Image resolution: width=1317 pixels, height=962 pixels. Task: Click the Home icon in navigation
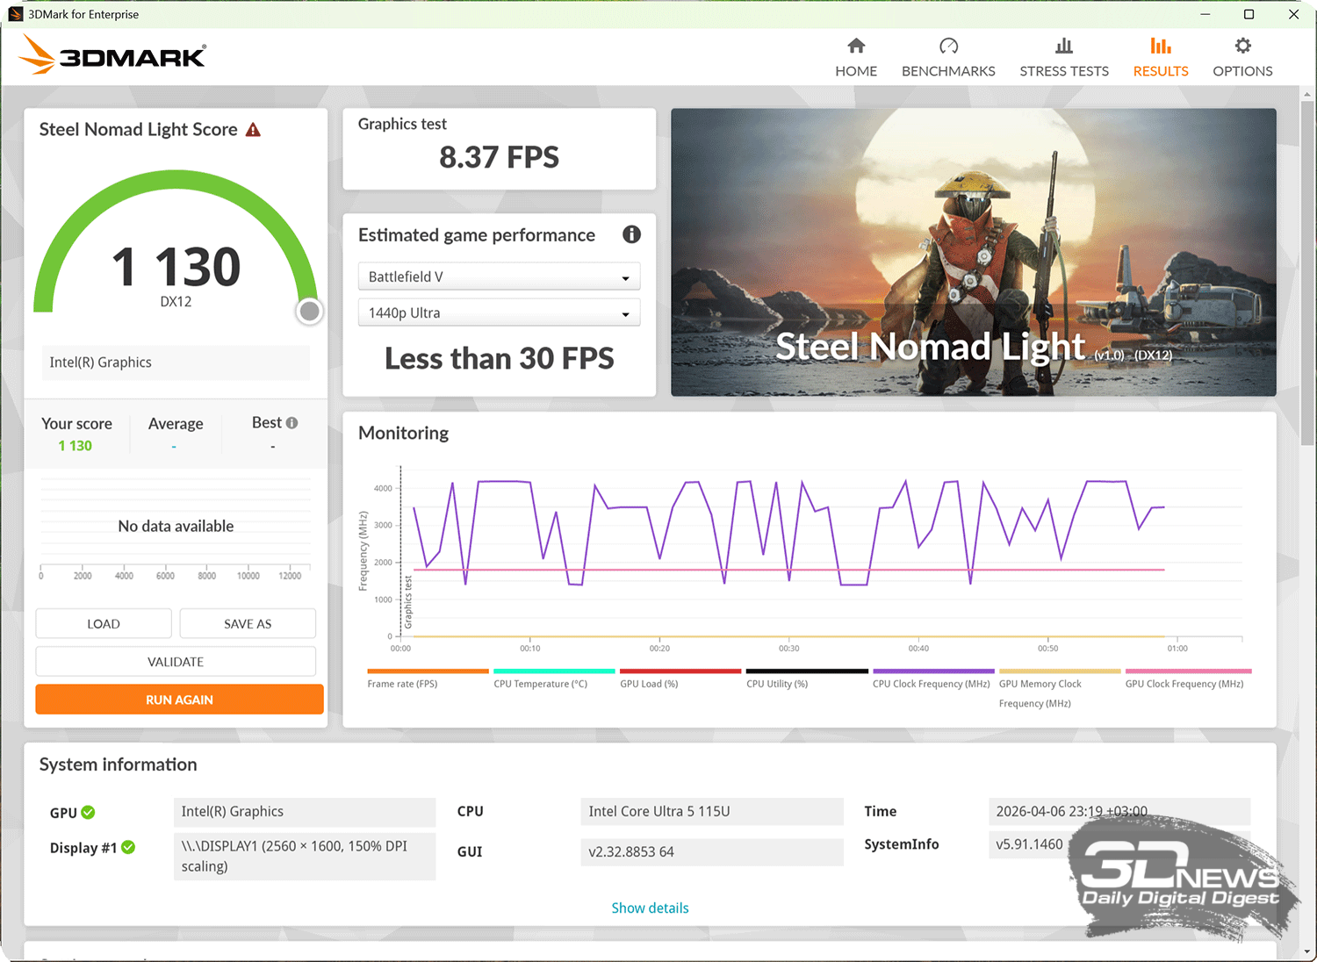click(x=856, y=47)
